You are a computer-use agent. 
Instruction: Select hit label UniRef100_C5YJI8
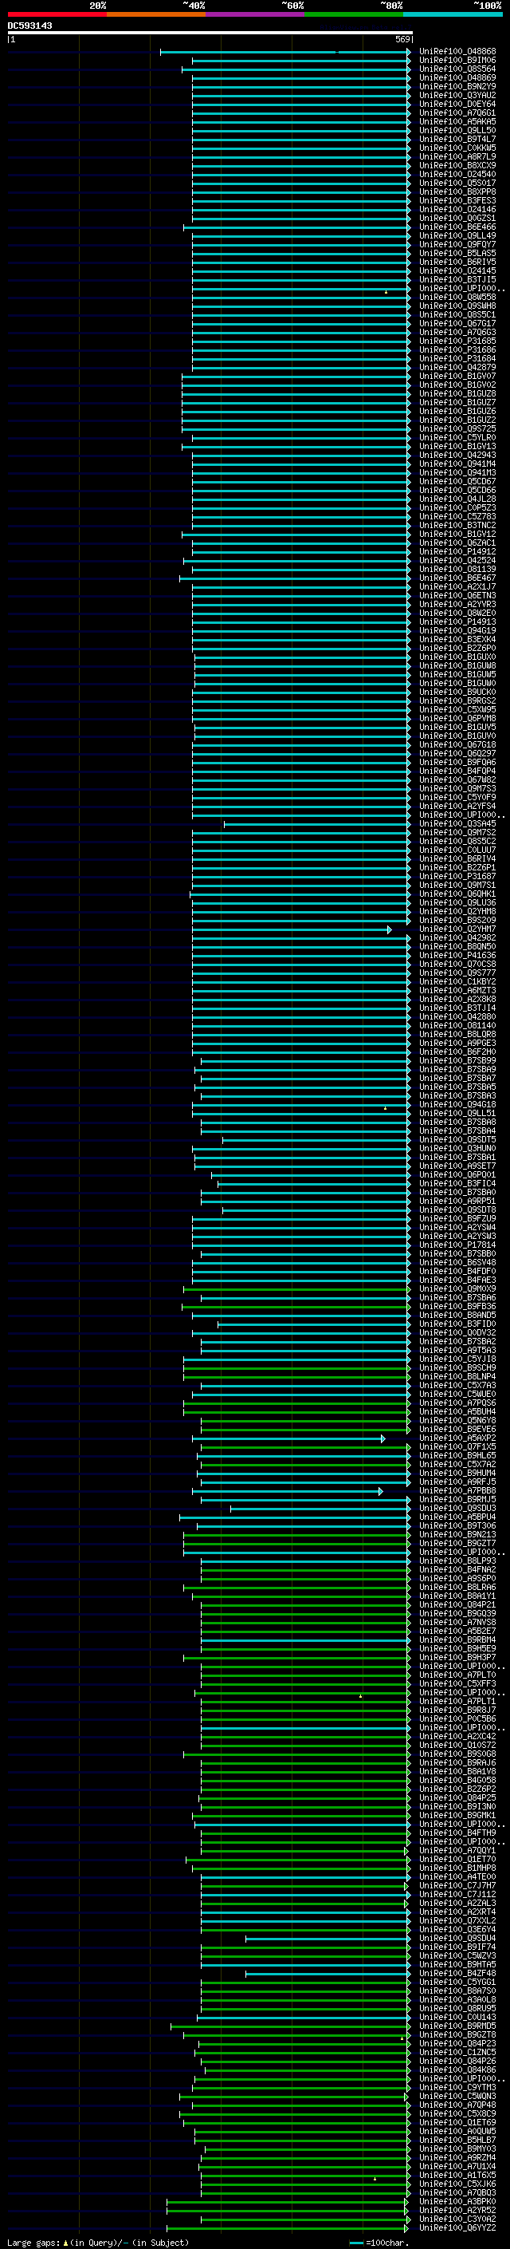tap(457, 1359)
